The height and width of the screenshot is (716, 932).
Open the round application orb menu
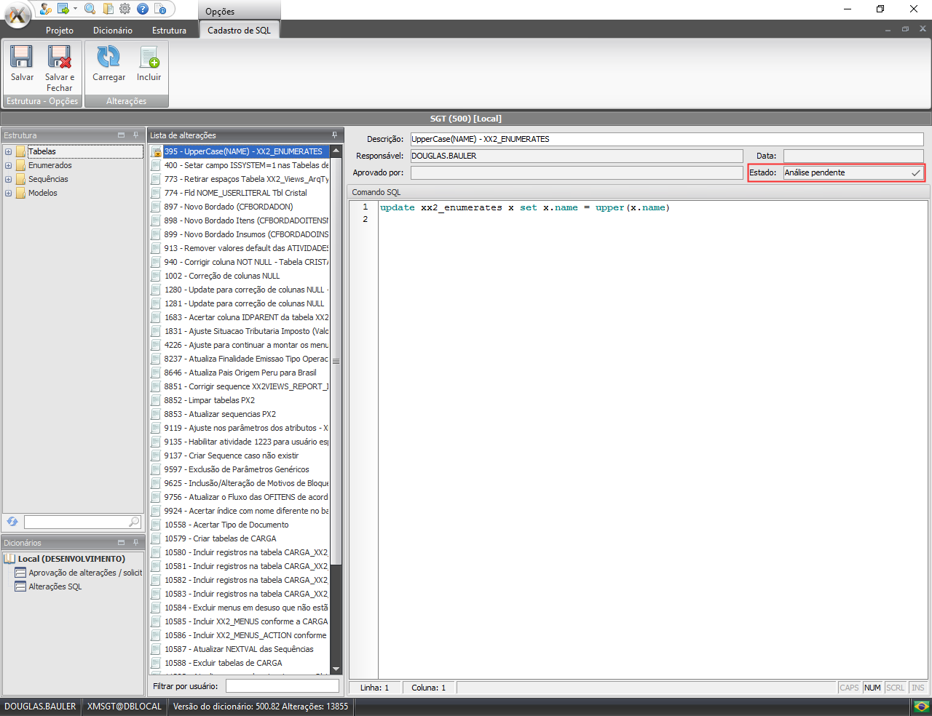click(17, 14)
